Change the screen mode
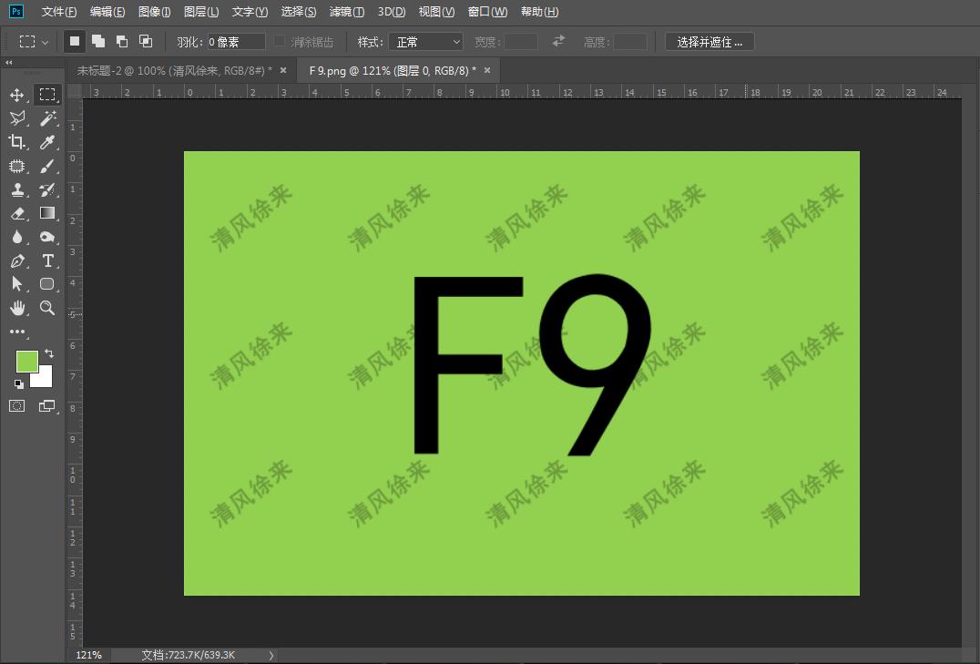 point(46,406)
